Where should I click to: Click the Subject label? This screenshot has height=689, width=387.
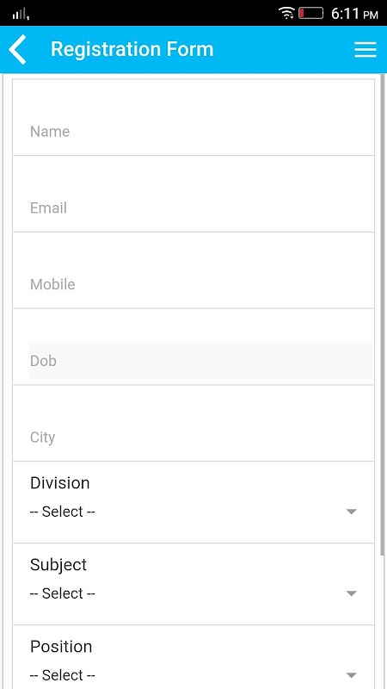58,565
